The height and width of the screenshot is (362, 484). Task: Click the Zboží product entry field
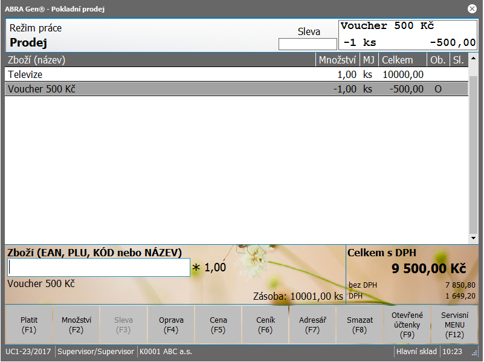[x=98, y=268]
